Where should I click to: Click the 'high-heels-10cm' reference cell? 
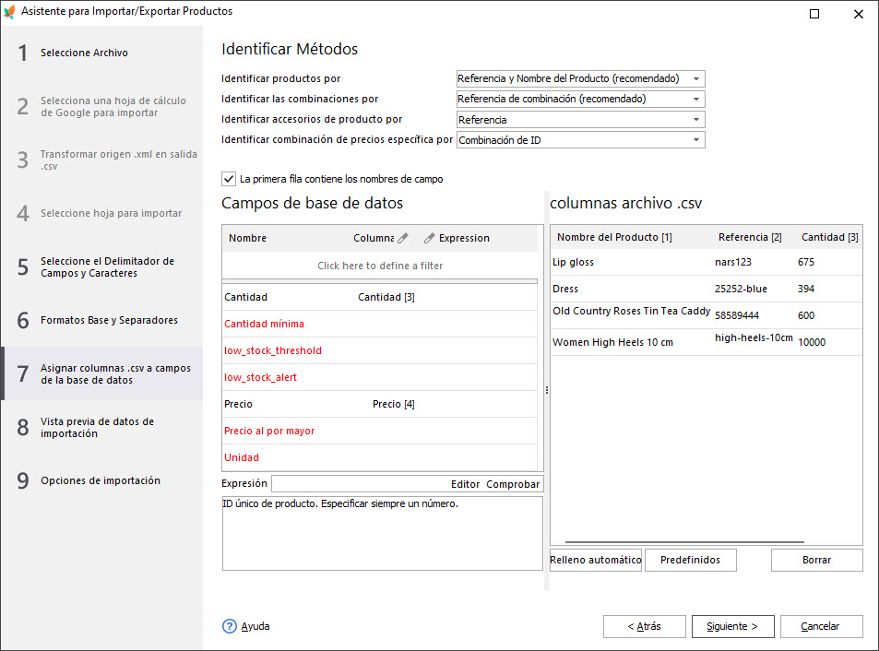point(754,337)
